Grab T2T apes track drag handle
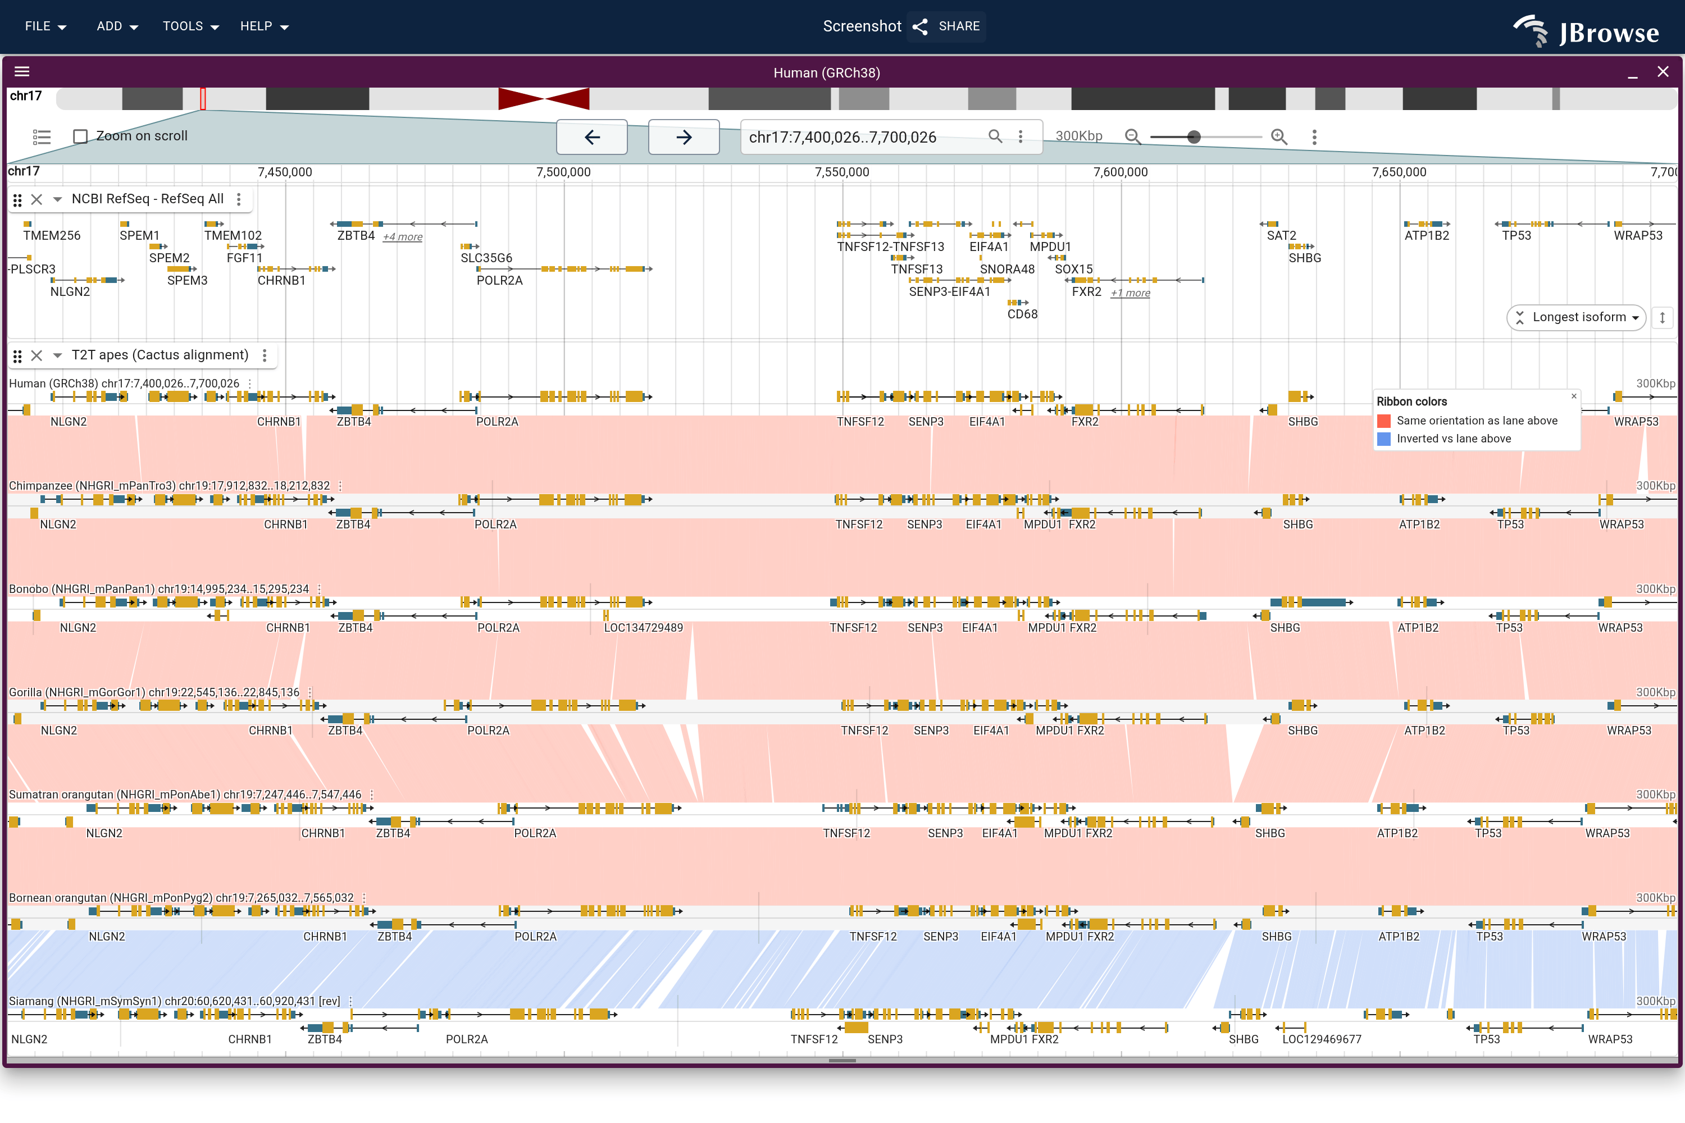Screen dimensions: 1685x1123 [17, 356]
